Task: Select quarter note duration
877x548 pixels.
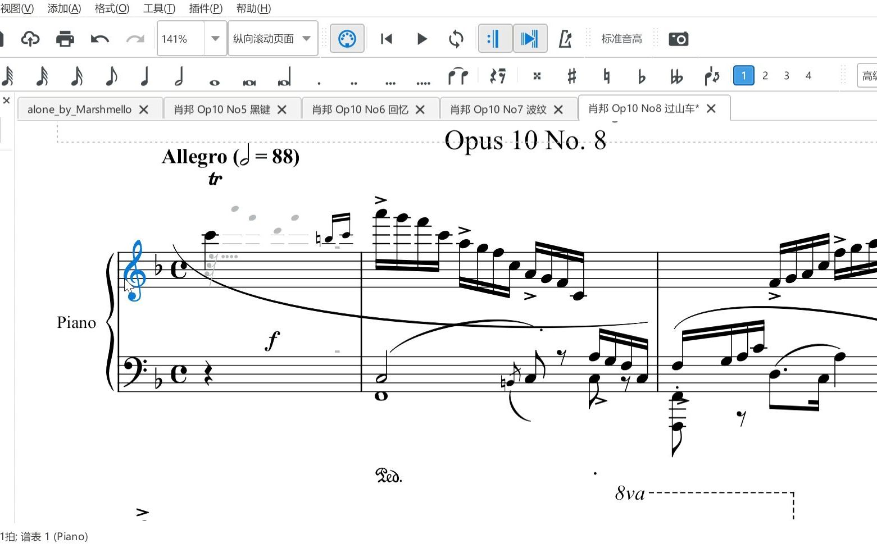Action: click(145, 76)
